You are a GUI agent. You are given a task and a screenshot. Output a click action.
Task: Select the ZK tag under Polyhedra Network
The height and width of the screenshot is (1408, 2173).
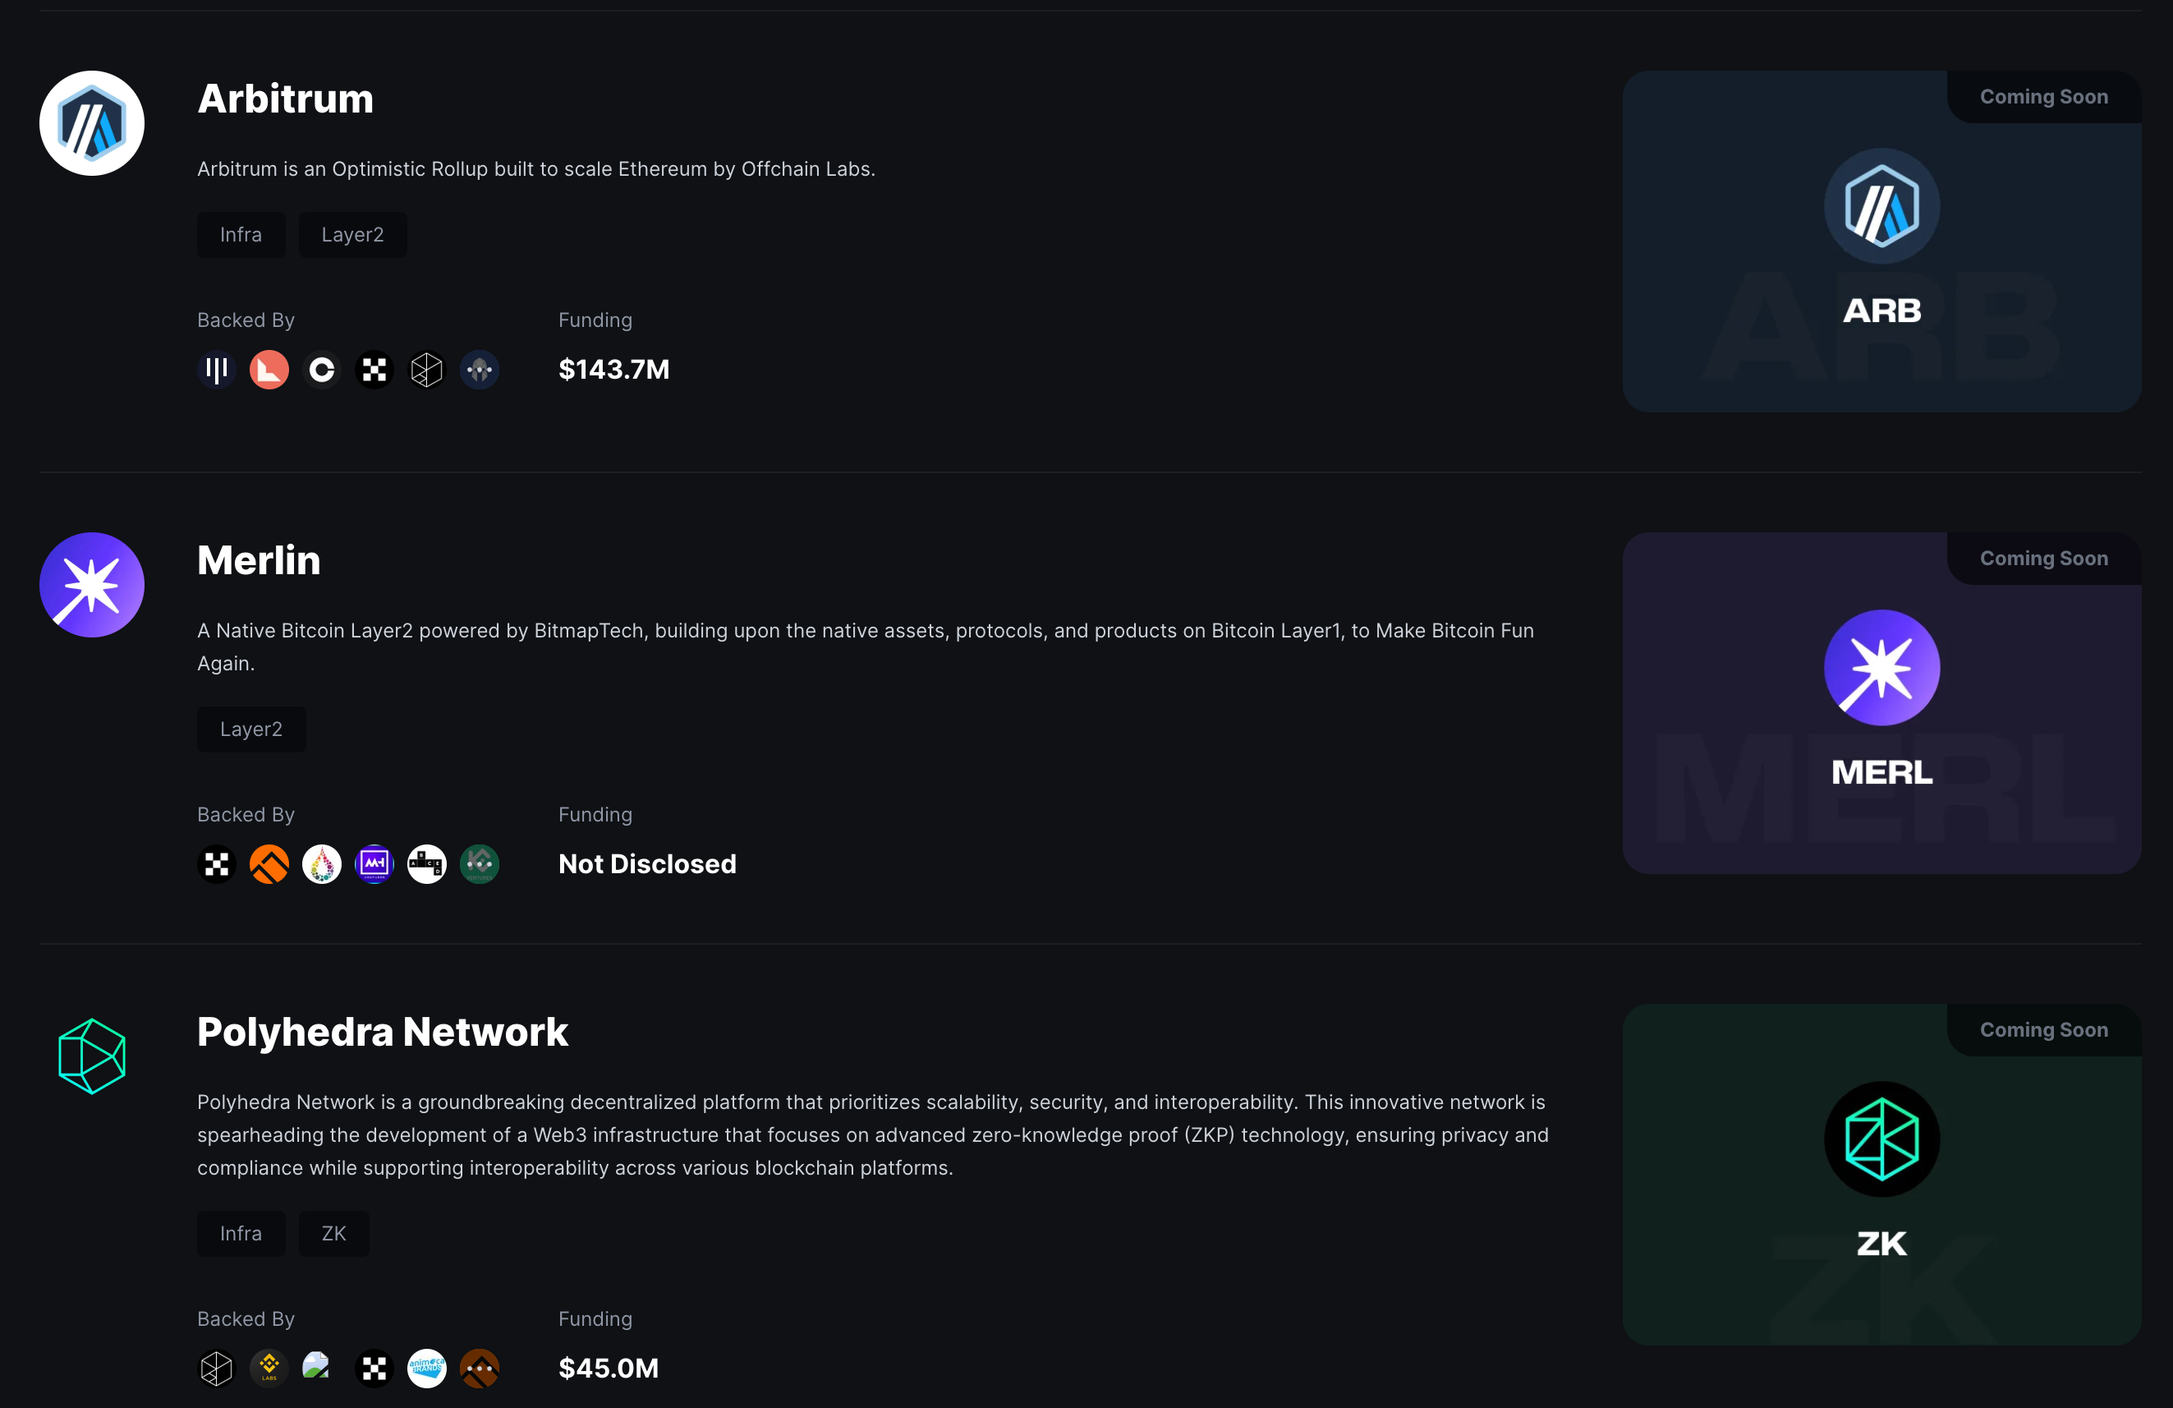click(x=333, y=1234)
